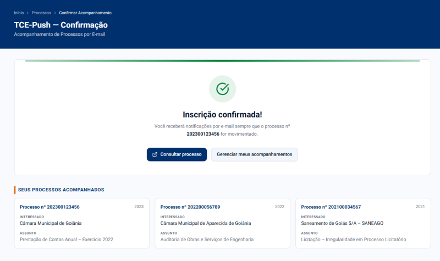Open Processo nº 202200056789 card title
Viewport: 440px width, 261px height.
(190, 207)
